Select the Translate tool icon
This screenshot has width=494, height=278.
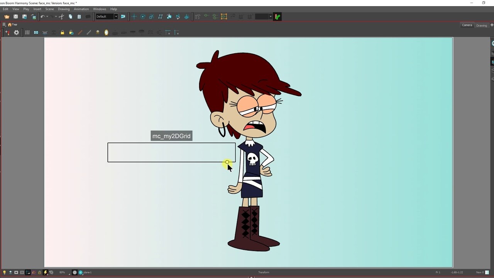coord(134,17)
